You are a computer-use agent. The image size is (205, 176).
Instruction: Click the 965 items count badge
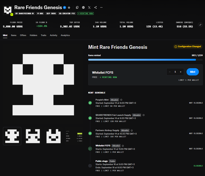click(x=40, y=14)
